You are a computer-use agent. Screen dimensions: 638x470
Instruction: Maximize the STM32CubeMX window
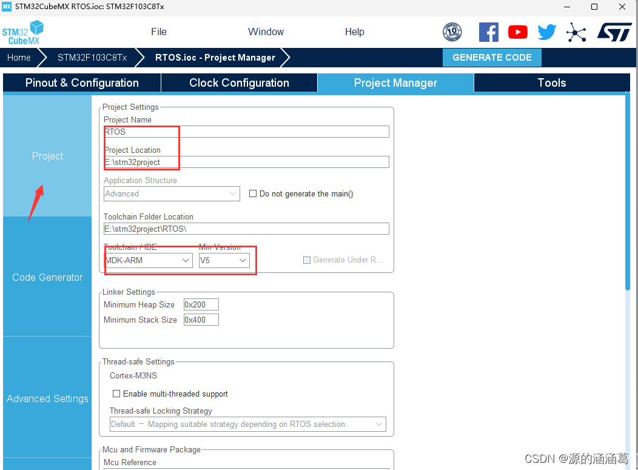[x=594, y=7]
